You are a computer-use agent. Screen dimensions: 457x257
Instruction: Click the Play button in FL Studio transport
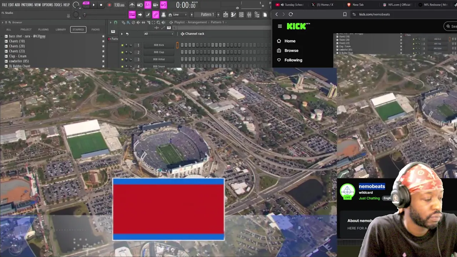pos(94,5)
